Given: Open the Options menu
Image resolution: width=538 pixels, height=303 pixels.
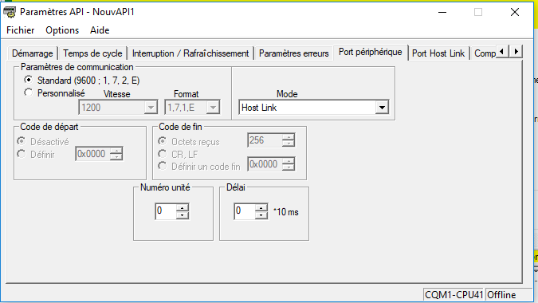Looking at the screenshot, I should pyautogui.click(x=62, y=30).
